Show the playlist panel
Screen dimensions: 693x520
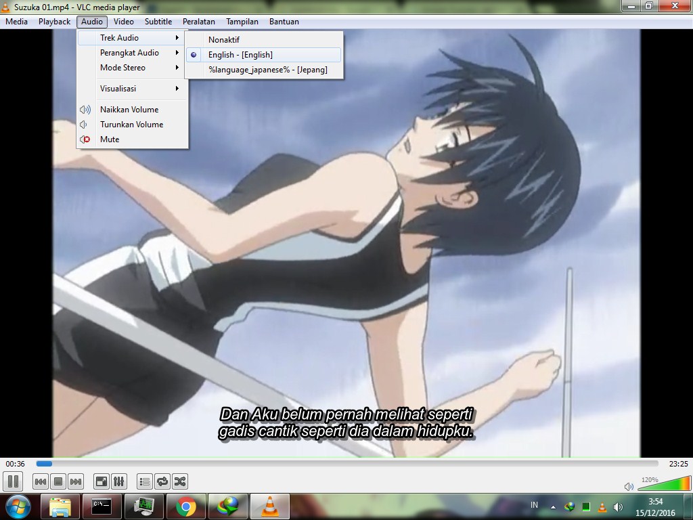click(x=145, y=481)
